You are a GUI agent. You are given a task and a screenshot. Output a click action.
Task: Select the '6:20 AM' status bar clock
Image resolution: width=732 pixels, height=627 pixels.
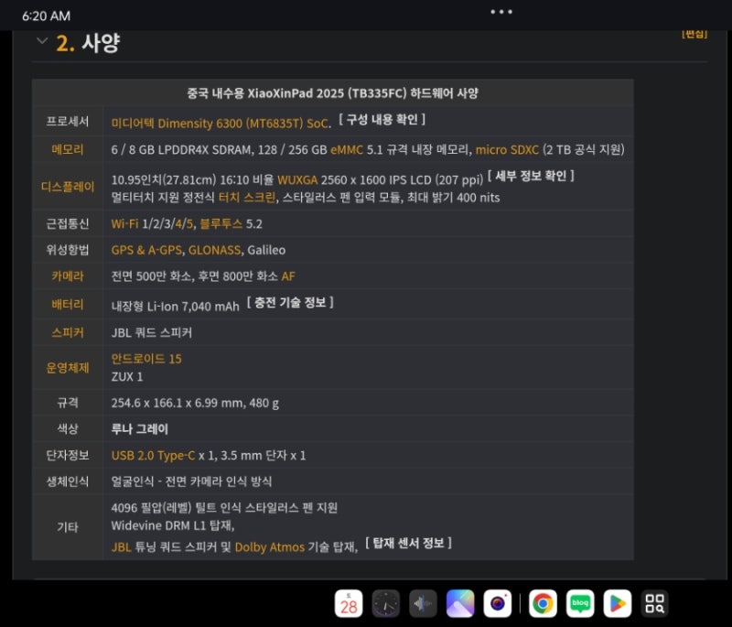point(47,16)
